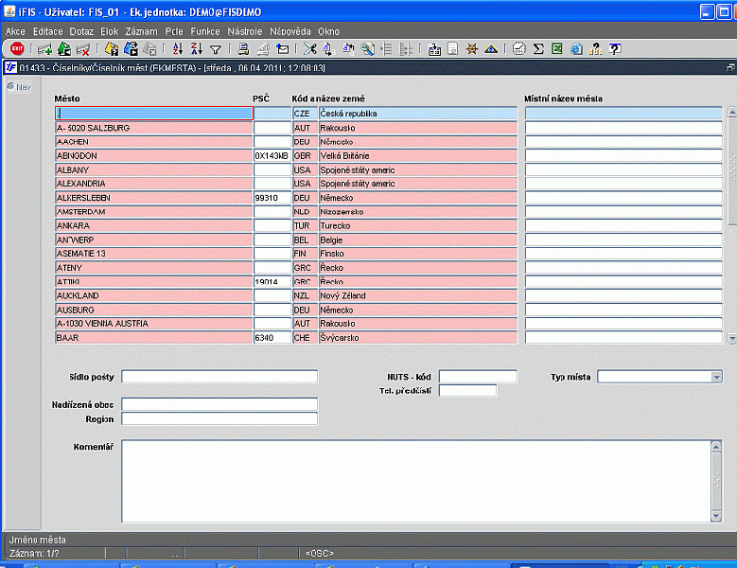Click the copy field icon next to scissors
Image resolution: width=737 pixels, height=568 pixels.
pos(328,49)
